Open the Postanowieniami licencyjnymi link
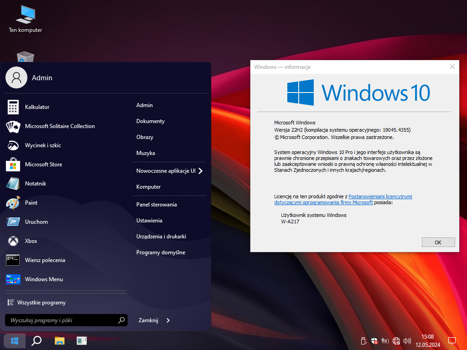Image resolution: width=467 pixels, height=350 pixels. point(380,196)
